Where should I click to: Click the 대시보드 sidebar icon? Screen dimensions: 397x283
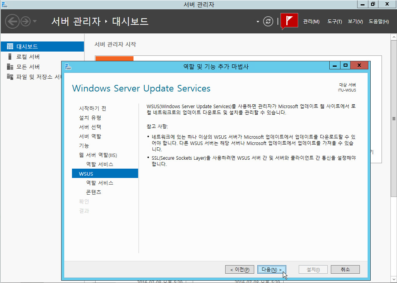coord(10,47)
